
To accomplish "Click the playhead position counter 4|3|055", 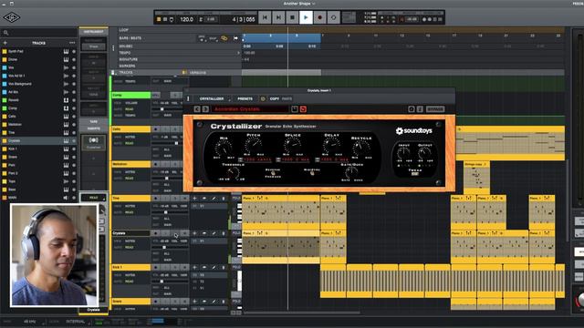I will (x=244, y=19).
